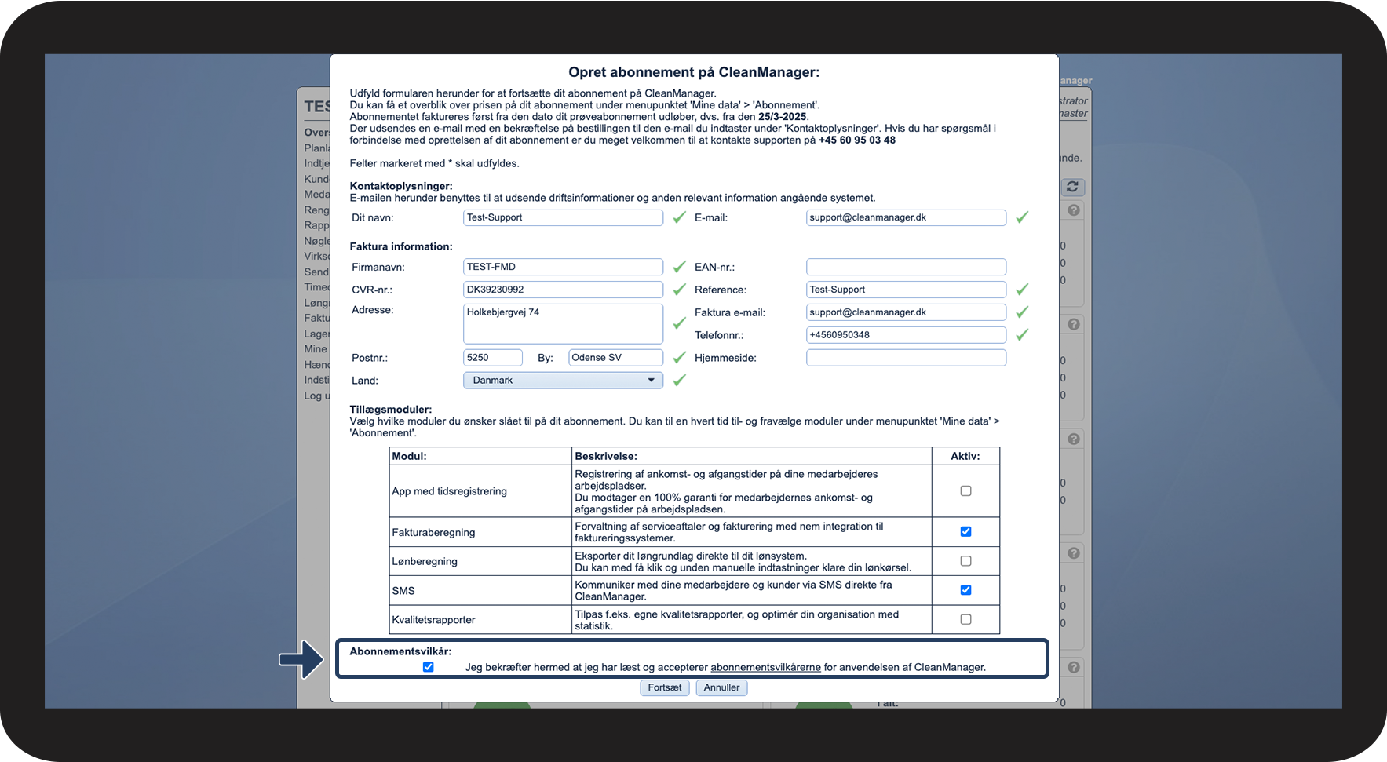Uncheck the SMS module checkbox

coord(965,590)
